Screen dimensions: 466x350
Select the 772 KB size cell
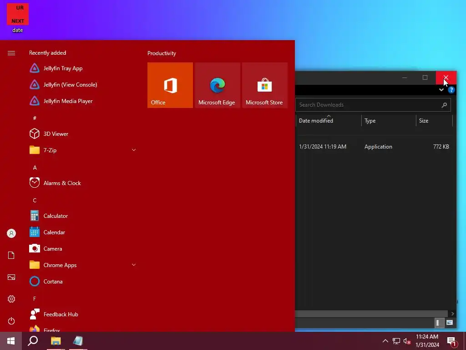coord(441,146)
